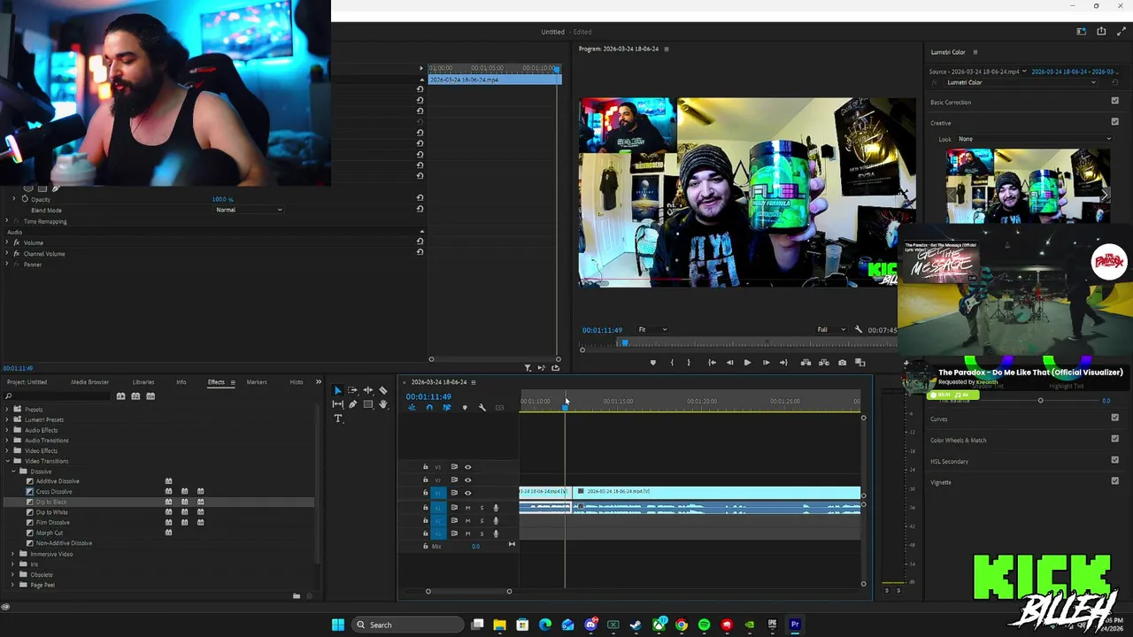Collapse Video Transitions folder
The width and height of the screenshot is (1133, 637).
pos(7,461)
